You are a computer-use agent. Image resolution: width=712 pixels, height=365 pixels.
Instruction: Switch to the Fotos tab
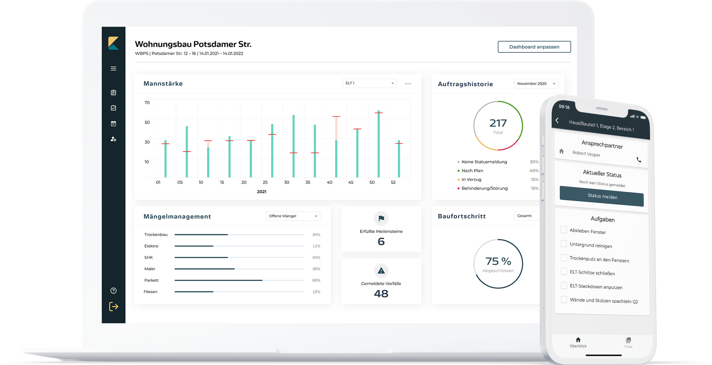tap(628, 343)
